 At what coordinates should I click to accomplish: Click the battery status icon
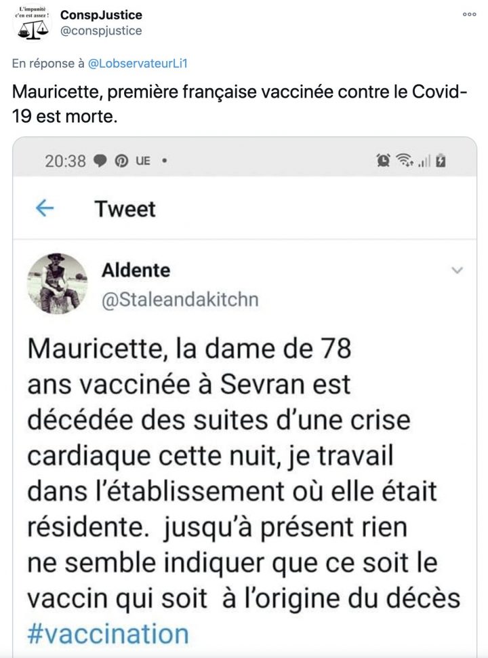[x=441, y=161]
